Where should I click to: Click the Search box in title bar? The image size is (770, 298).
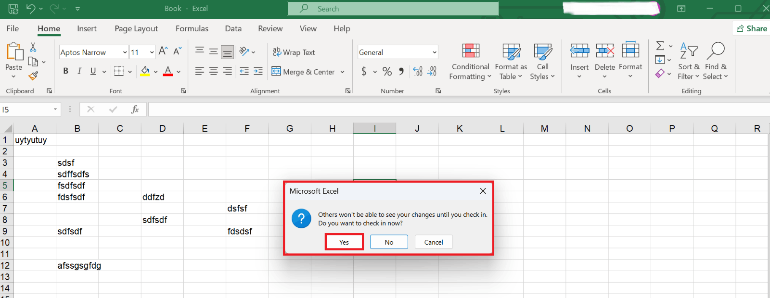[393, 9]
